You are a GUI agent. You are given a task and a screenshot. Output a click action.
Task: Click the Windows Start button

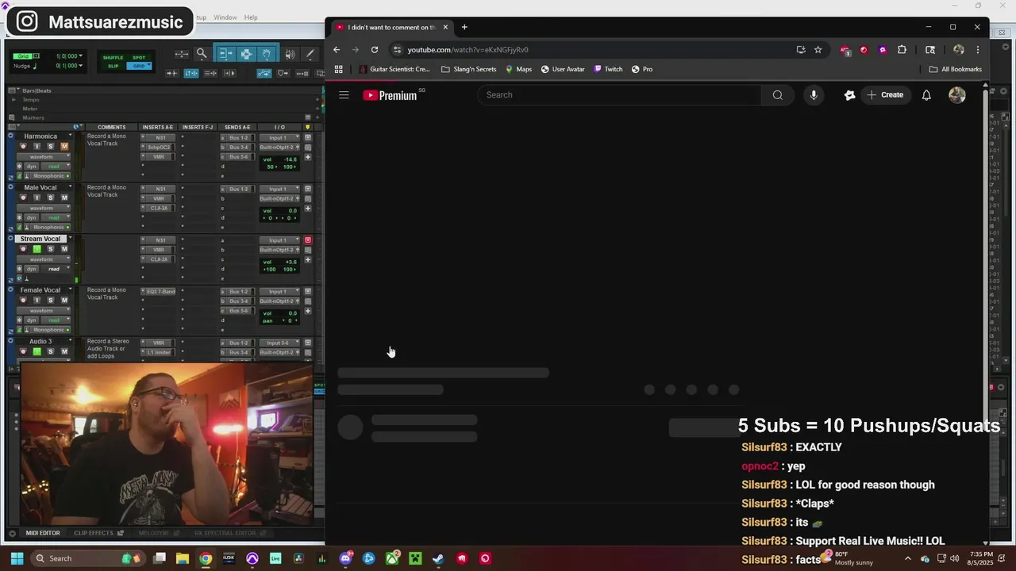(17, 558)
